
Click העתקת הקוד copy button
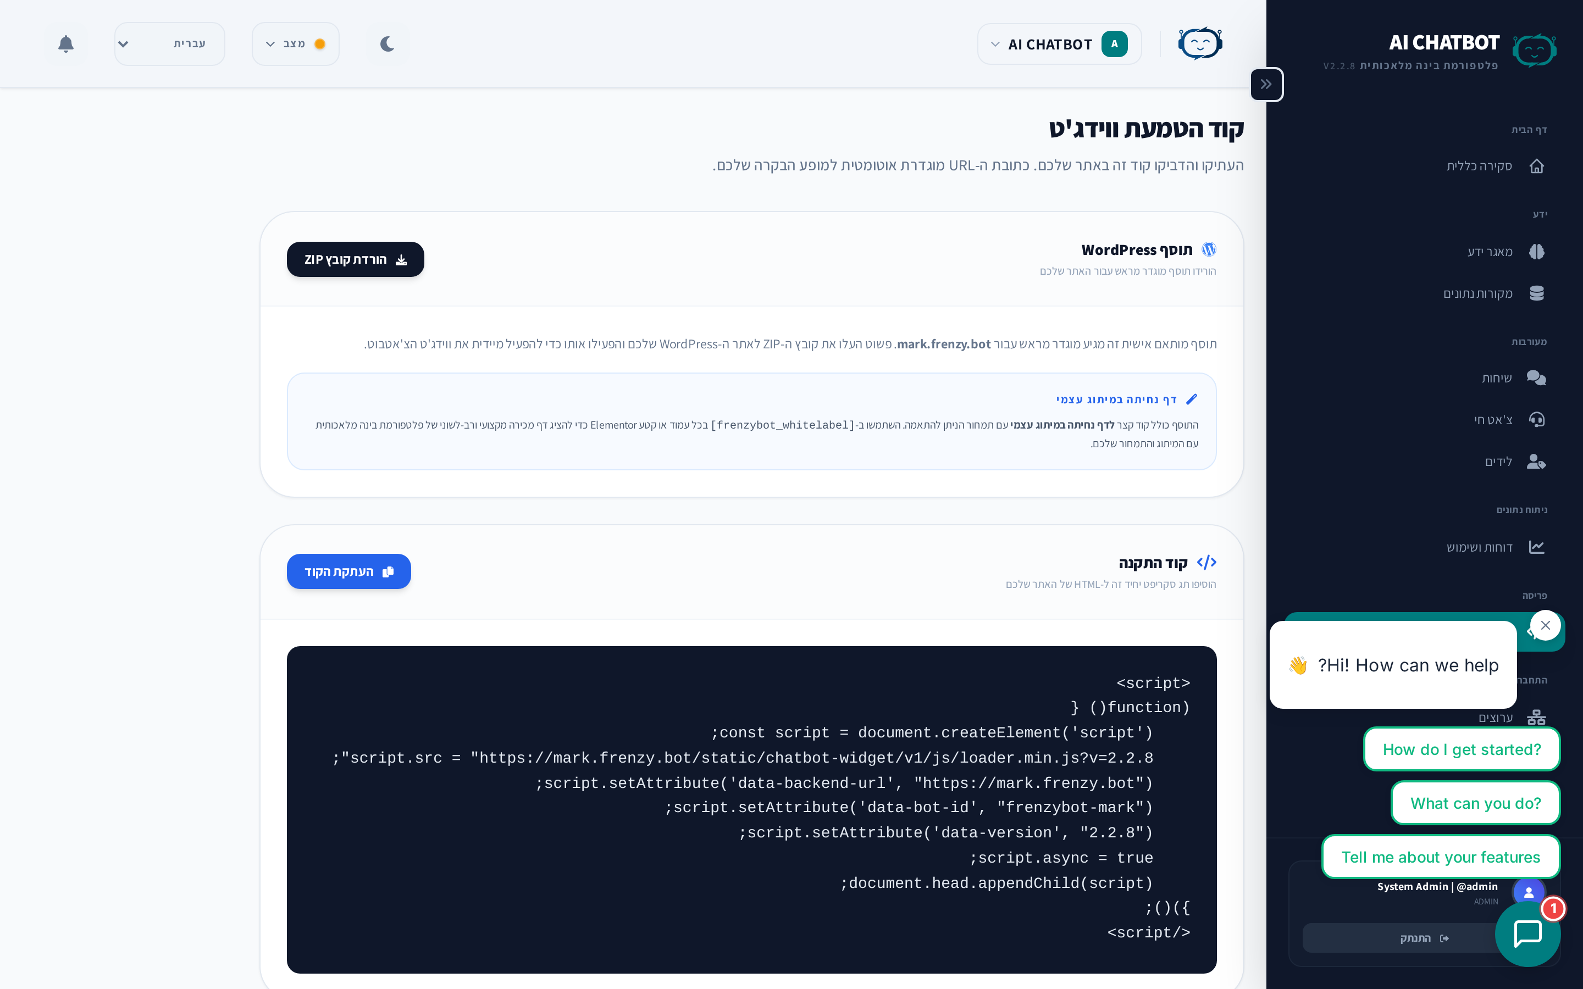click(x=348, y=571)
